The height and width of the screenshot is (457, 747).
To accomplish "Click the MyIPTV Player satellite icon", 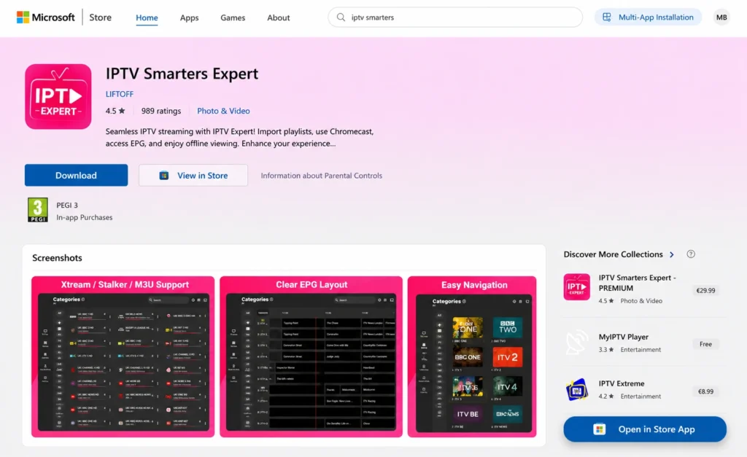I will (577, 343).
